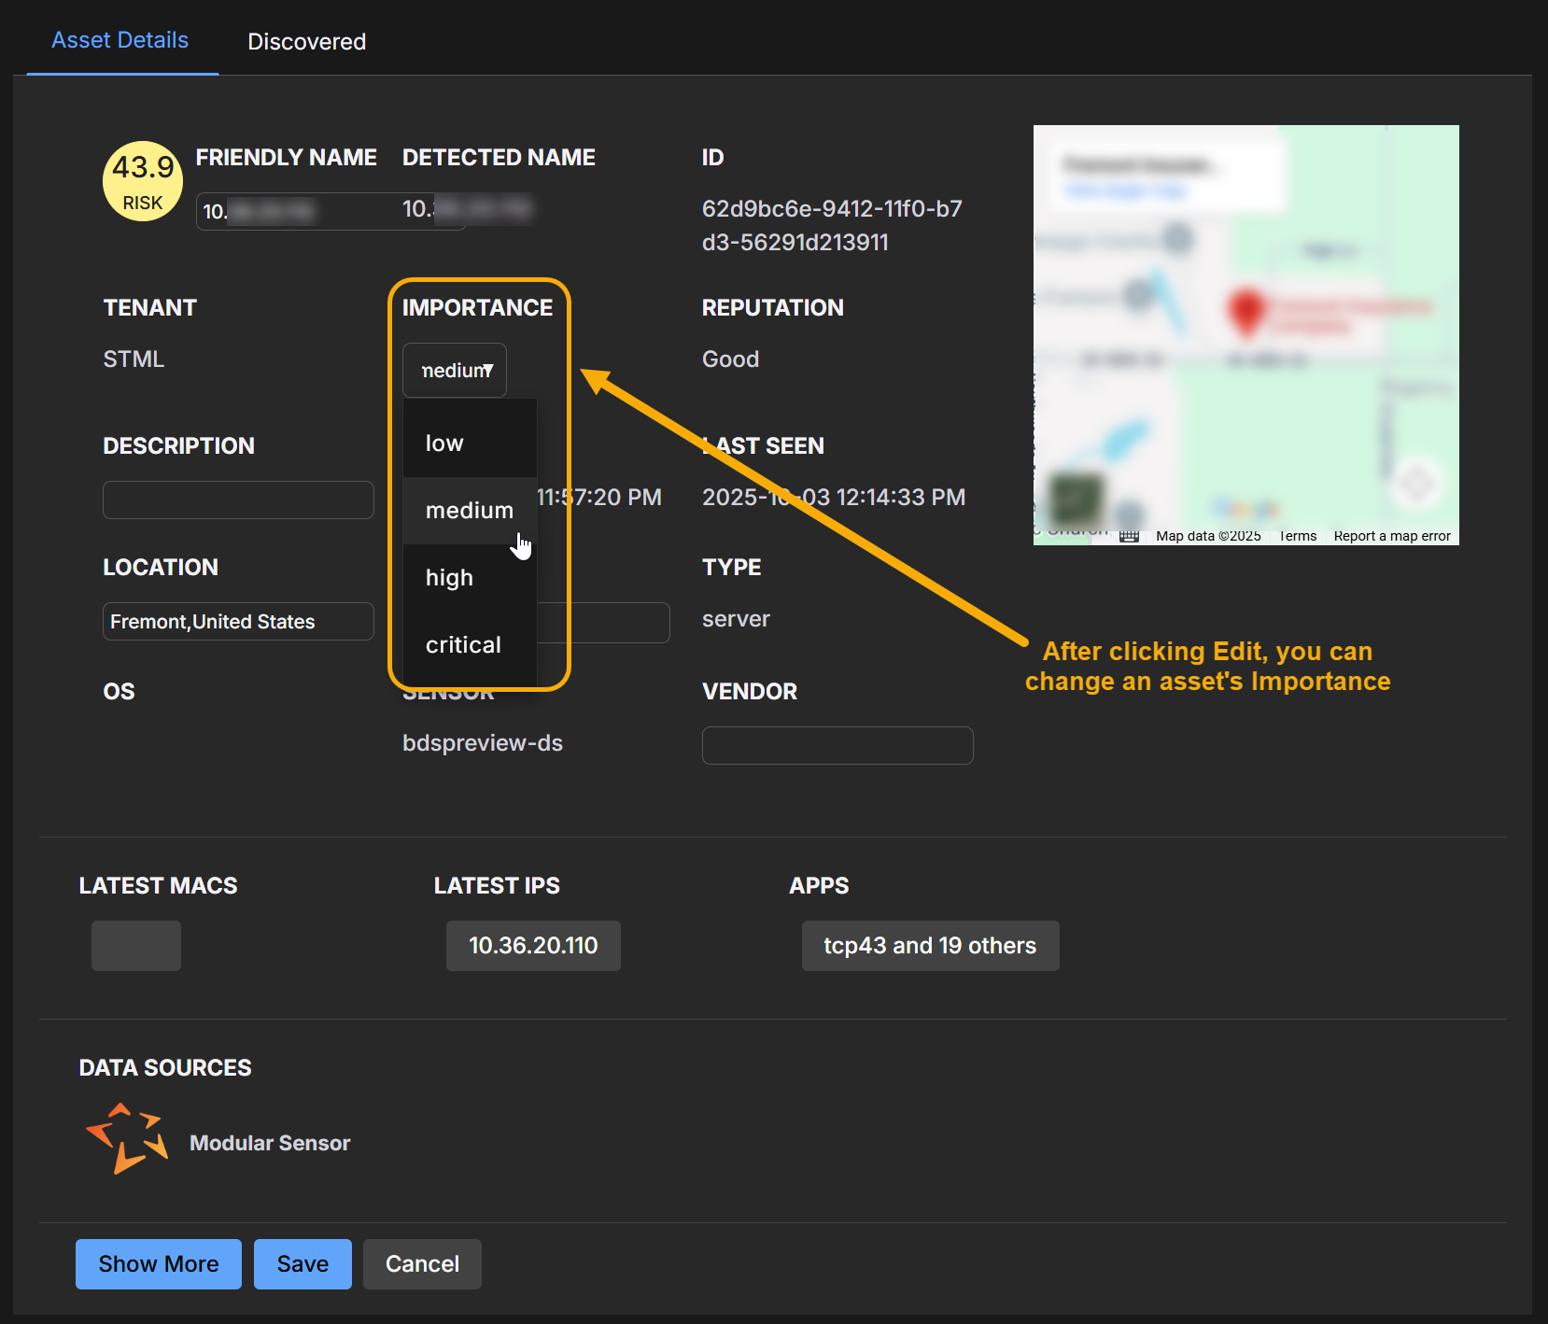
Task: Open map keyboard shortcuts icon
Action: pyautogui.click(x=1129, y=536)
